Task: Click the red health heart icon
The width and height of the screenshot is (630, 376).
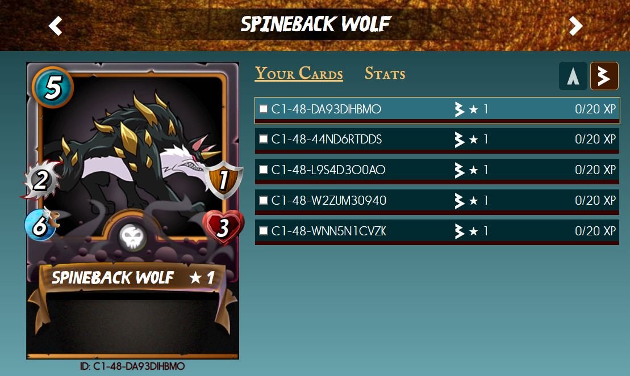Action: (223, 227)
